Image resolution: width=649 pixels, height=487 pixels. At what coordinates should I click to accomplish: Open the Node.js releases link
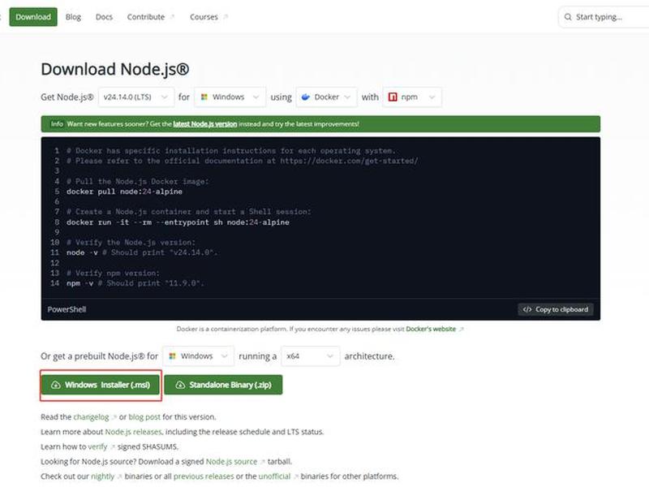click(133, 432)
